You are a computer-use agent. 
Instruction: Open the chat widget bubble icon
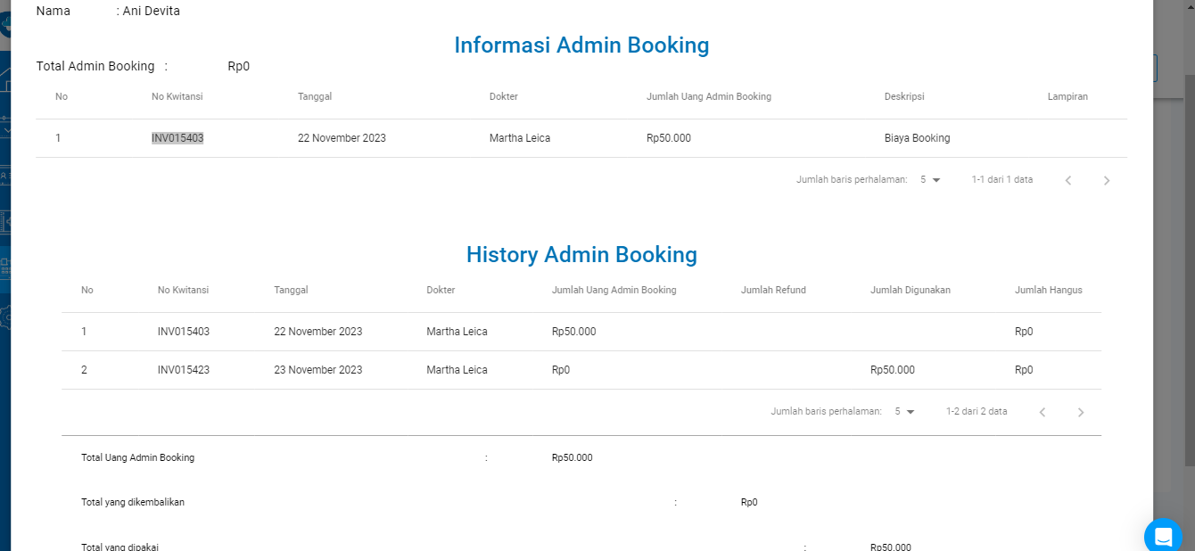point(1163,536)
